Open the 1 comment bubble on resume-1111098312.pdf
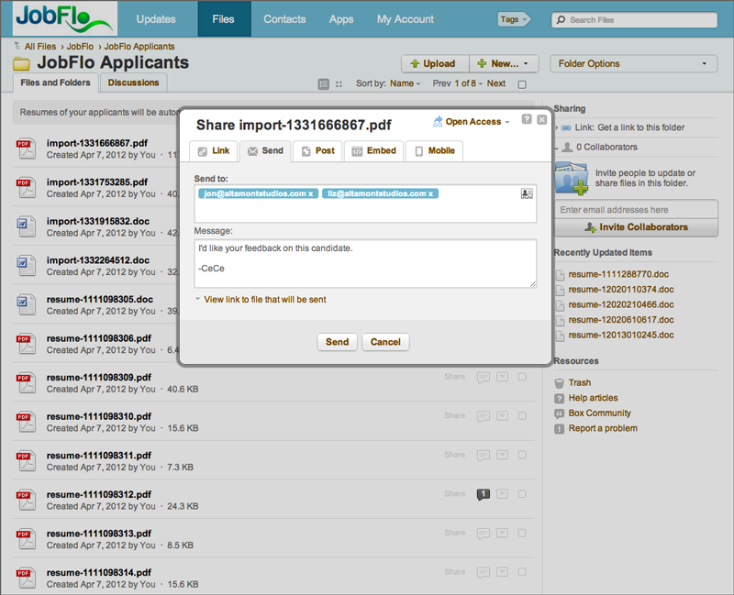Image resolution: width=734 pixels, height=595 pixels. pyautogui.click(x=484, y=494)
